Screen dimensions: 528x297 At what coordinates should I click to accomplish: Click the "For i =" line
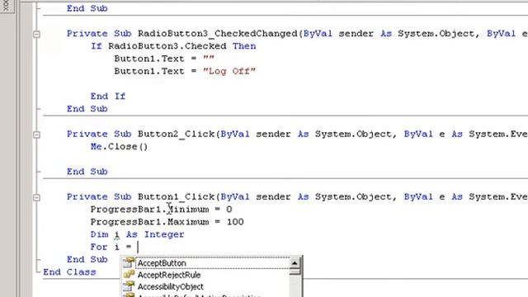tap(111, 247)
